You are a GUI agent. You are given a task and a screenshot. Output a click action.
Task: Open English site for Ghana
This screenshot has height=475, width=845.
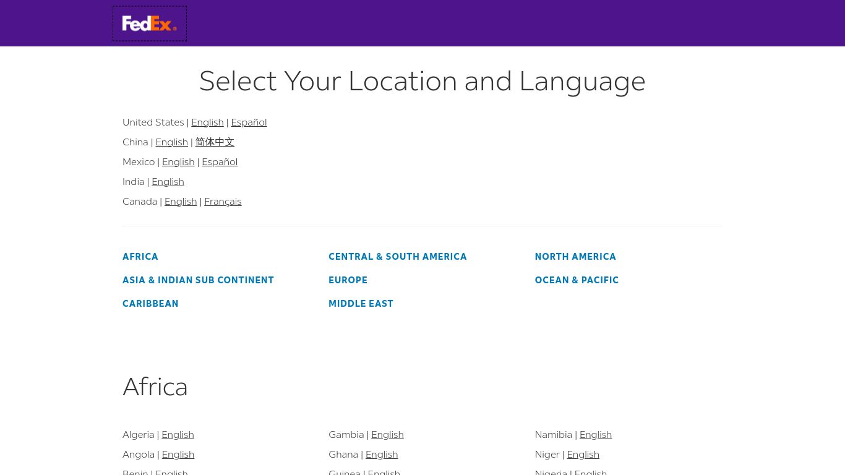pyautogui.click(x=382, y=455)
